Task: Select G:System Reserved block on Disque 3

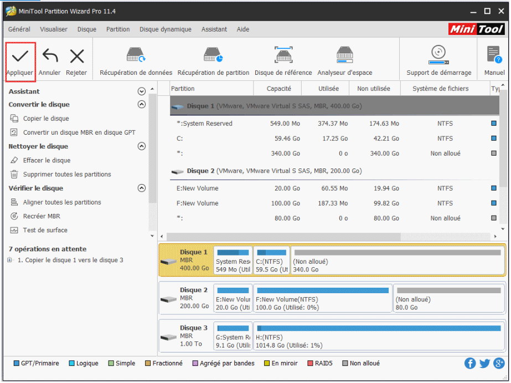Action: (233, 336)
